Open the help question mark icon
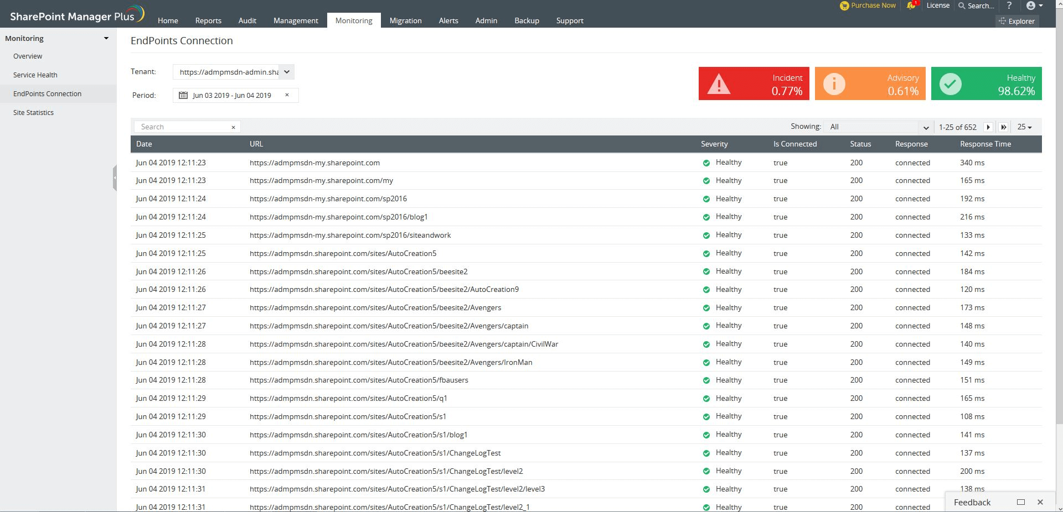 coord(1009,6)
